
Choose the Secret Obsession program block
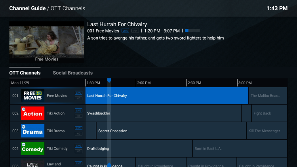point(171,131)
